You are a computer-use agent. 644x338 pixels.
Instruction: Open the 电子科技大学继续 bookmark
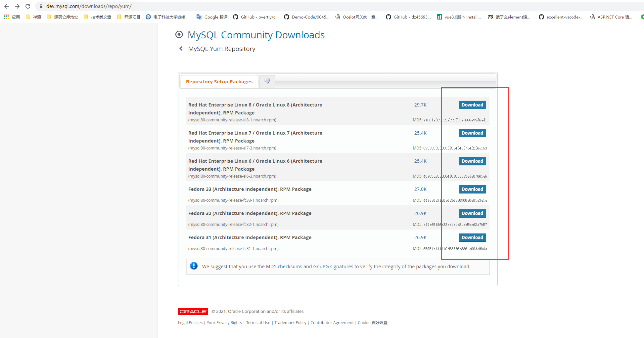167,17
